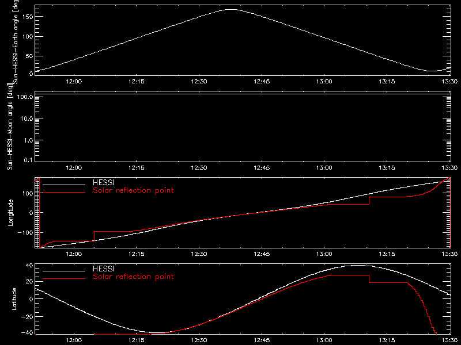461x345 pixels.
Task: Click 13:15 label under Latitude plot
Action: (x=387, y=340)
